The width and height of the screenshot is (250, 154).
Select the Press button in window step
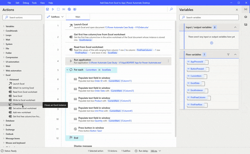coord(121,129)
